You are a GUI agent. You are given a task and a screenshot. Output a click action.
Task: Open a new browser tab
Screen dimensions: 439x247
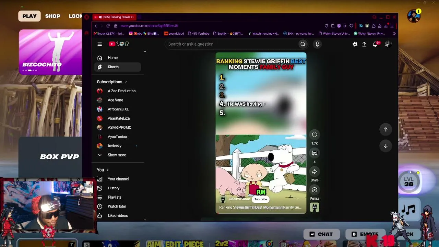[139, 17]
